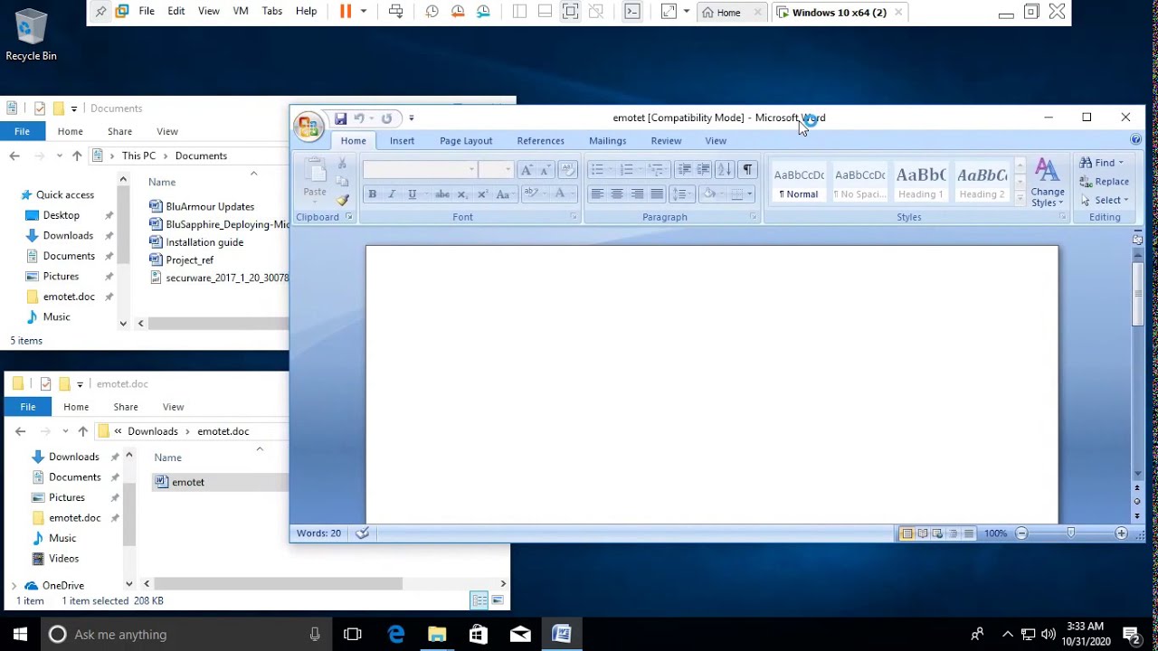Viewport: 1158px width, 651px height.
Task: Open Change Styles dropdown
Action: pyautogui.click(x=1048, y=183)
